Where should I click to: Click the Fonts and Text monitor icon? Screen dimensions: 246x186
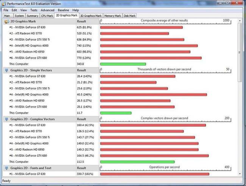click(6, 168)
